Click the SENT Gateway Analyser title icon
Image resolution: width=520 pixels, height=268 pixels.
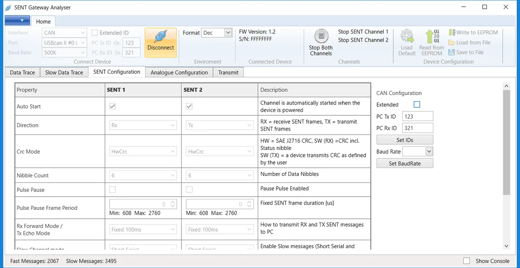pos(8,8)
